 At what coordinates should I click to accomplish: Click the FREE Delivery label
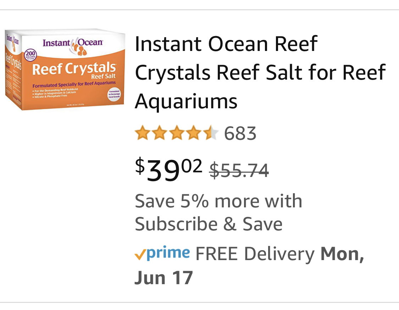(x=255, y=254)
